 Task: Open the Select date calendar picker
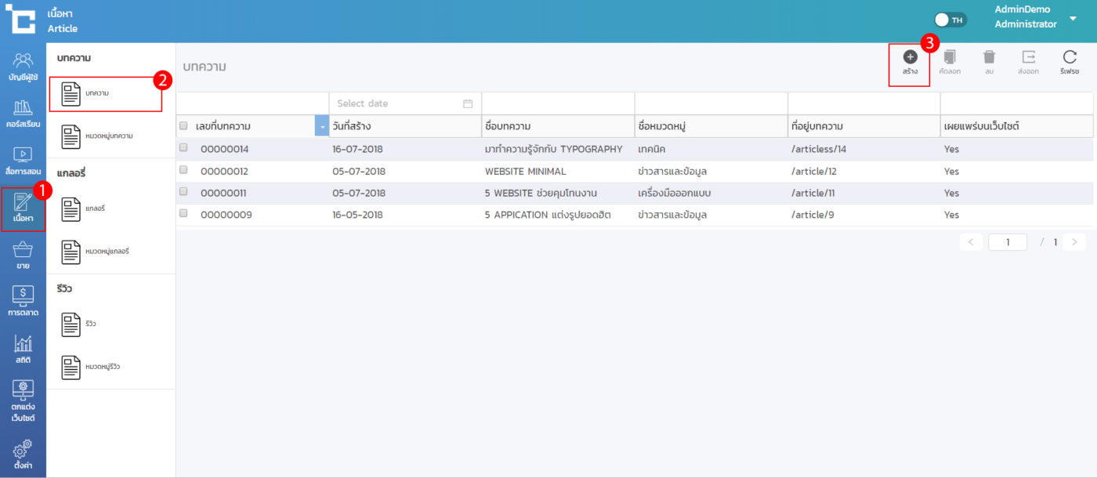pos(468,103)
